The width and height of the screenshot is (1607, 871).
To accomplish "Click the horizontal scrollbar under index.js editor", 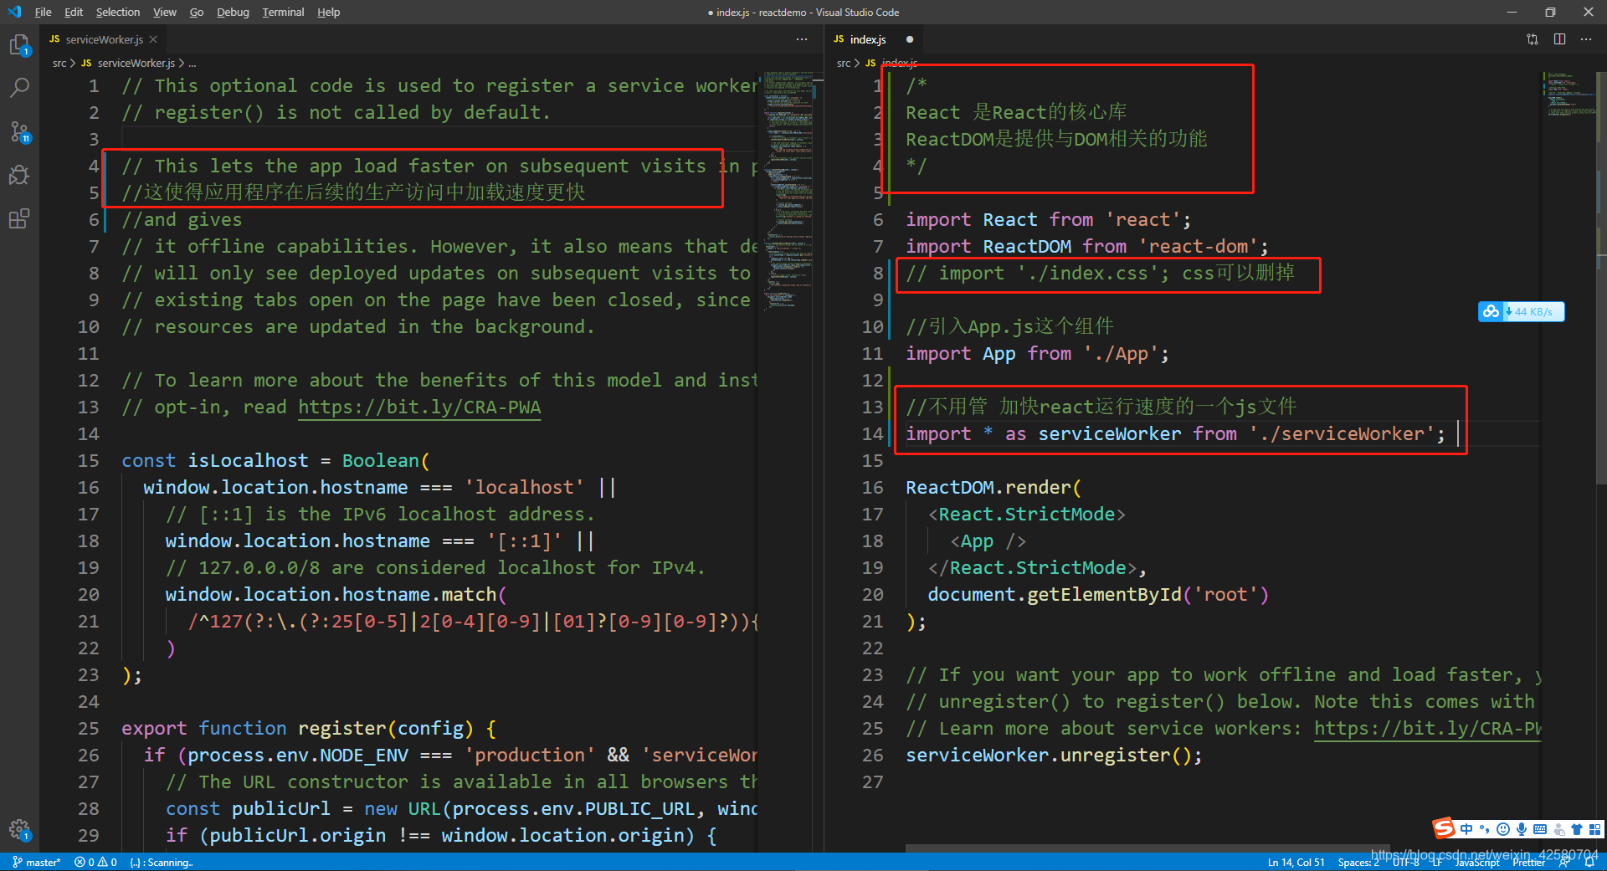I will [x=1147, y=848].
